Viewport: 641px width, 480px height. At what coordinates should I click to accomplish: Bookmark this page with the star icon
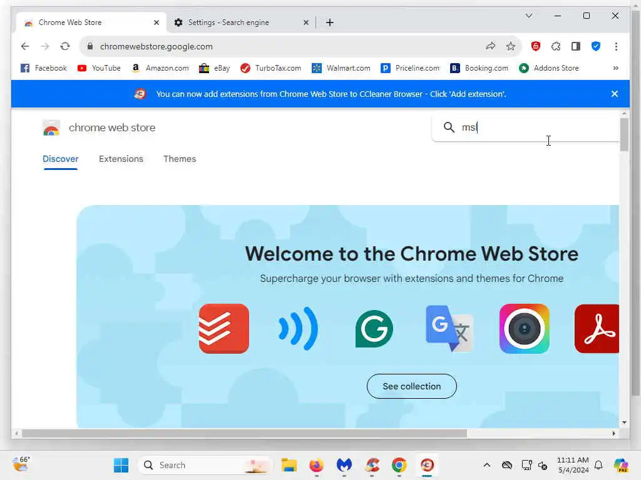511,46
